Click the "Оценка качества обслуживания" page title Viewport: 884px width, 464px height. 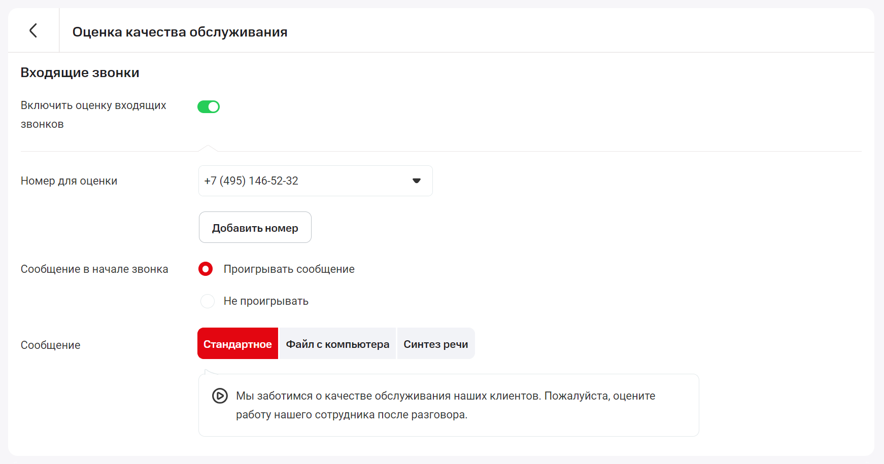180,32
